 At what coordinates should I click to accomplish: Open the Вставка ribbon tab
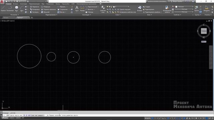(x=16, y=4)
